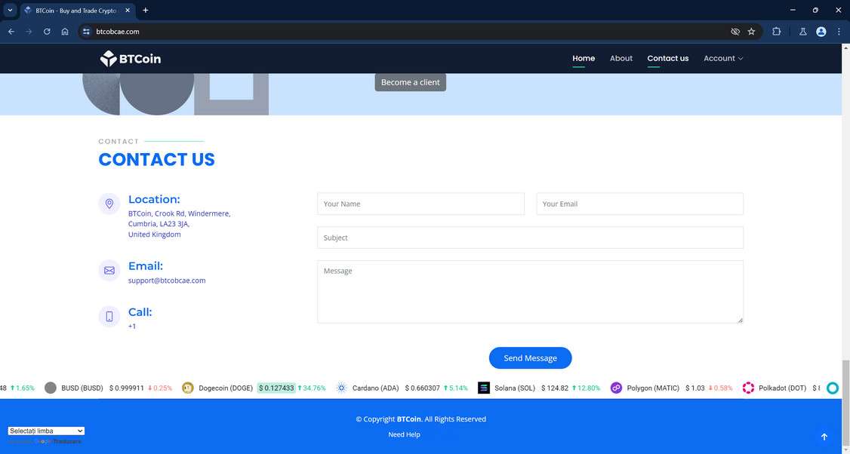
Task: Click the location pin icon
Action: click(x=109, y=204)
